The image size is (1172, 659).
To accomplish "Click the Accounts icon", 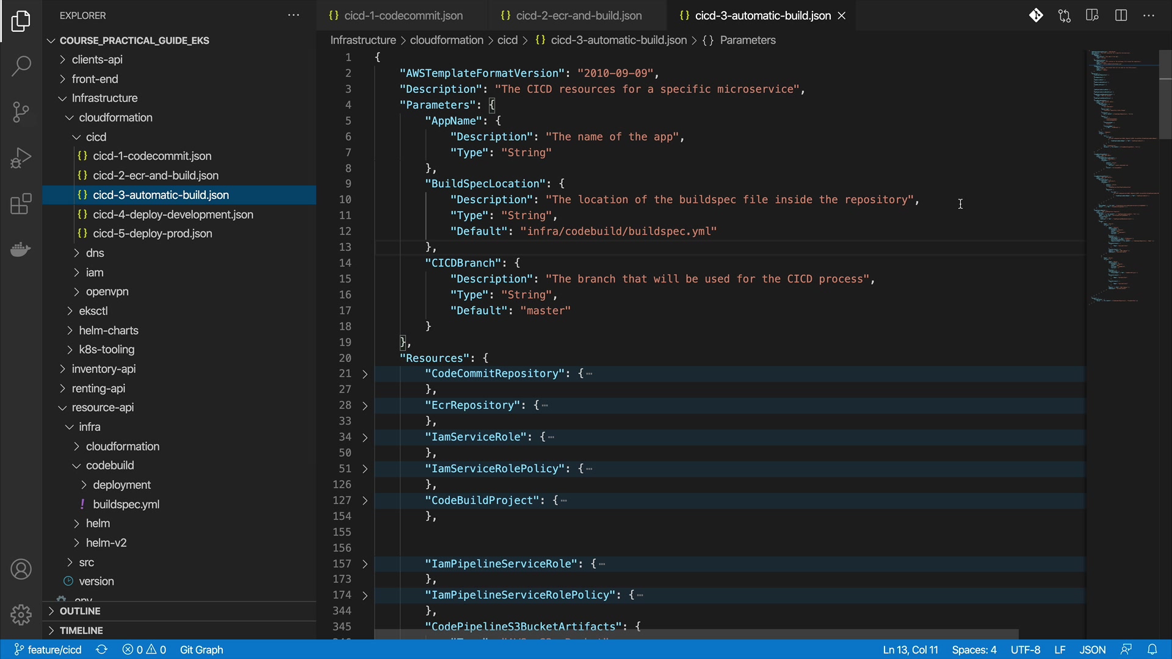I will [x=21, y=569].
